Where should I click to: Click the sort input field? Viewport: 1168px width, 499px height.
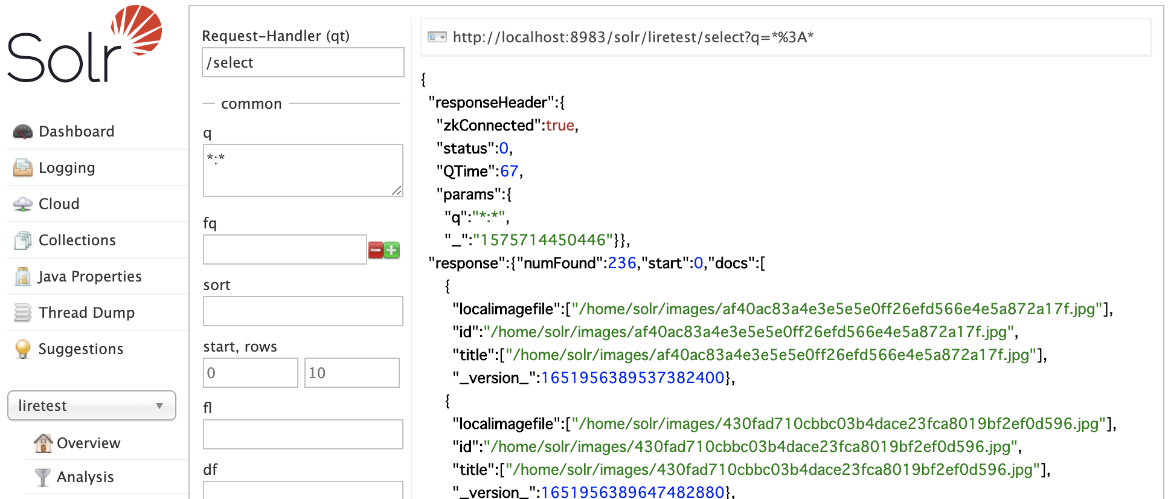coord(303,311)
